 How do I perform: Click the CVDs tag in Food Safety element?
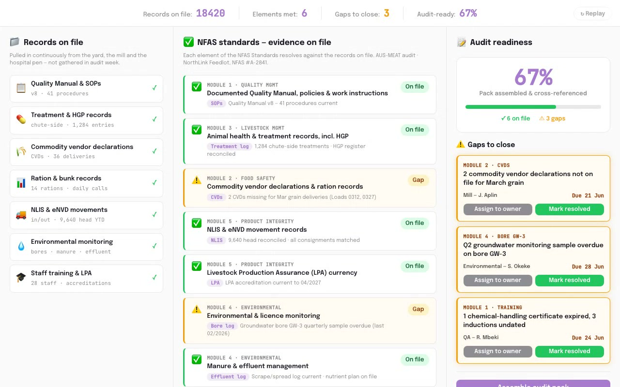point(217,197)
